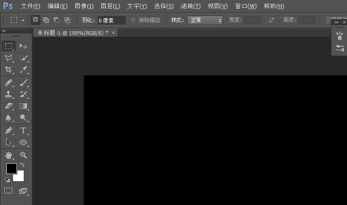Open the white background color picker
This screenshot has width=347, height=205.
pos(20,177)
